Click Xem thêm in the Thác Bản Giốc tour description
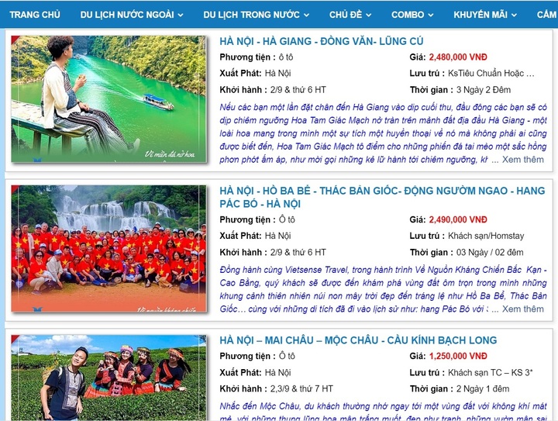This screenshot has width=558, height=421. (523, 309)
